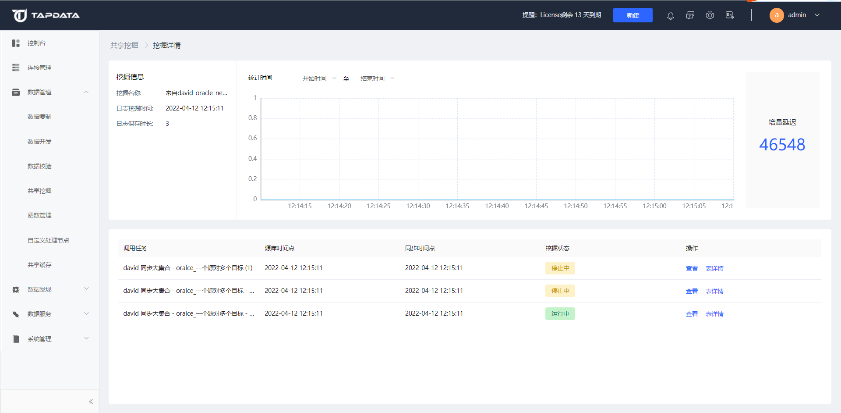Expand the 数据发现 sidebar section
This screenshot has width=841, height=413.
click(86, 289)
